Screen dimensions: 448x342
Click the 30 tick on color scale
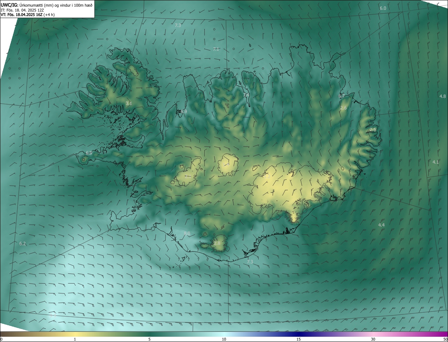(x=373, y=339)
